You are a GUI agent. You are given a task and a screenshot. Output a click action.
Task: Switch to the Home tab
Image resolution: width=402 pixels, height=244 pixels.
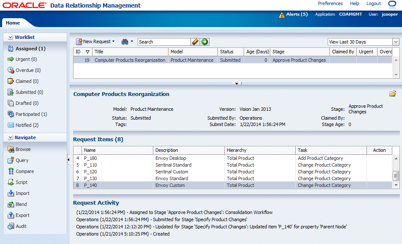click(x=13, y=23)
